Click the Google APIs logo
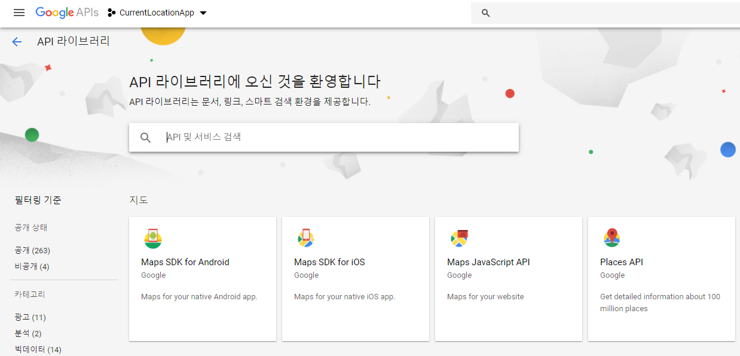The image size is (740, 356). [67, 13]
